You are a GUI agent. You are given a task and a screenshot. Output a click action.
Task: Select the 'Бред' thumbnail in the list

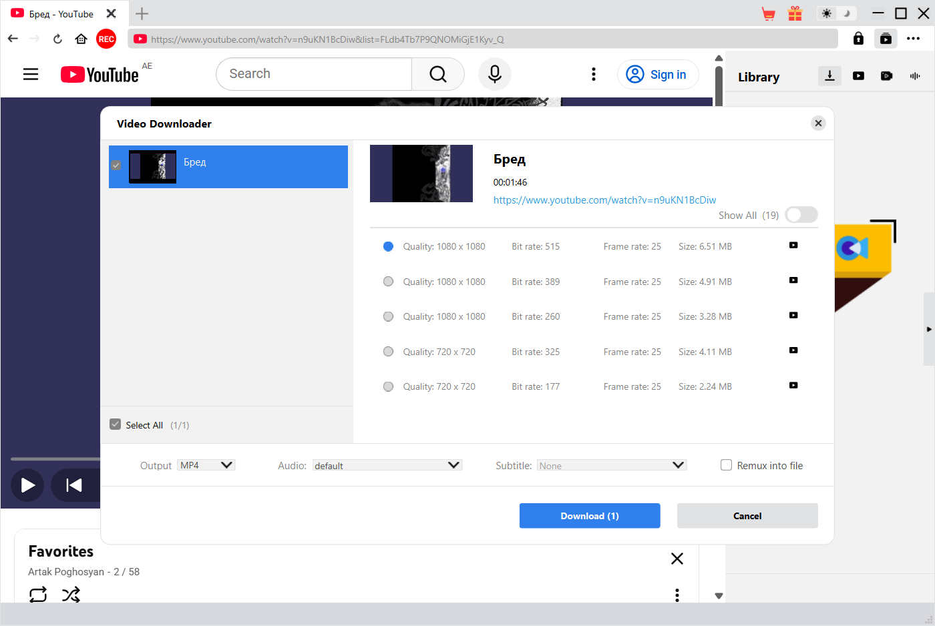[152, 167]
